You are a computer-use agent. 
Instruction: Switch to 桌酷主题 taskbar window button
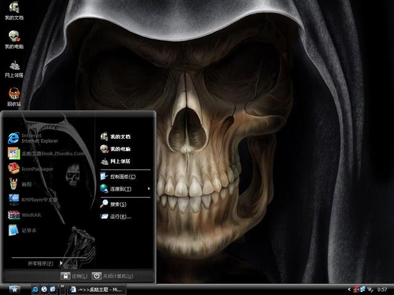[97, 289]
